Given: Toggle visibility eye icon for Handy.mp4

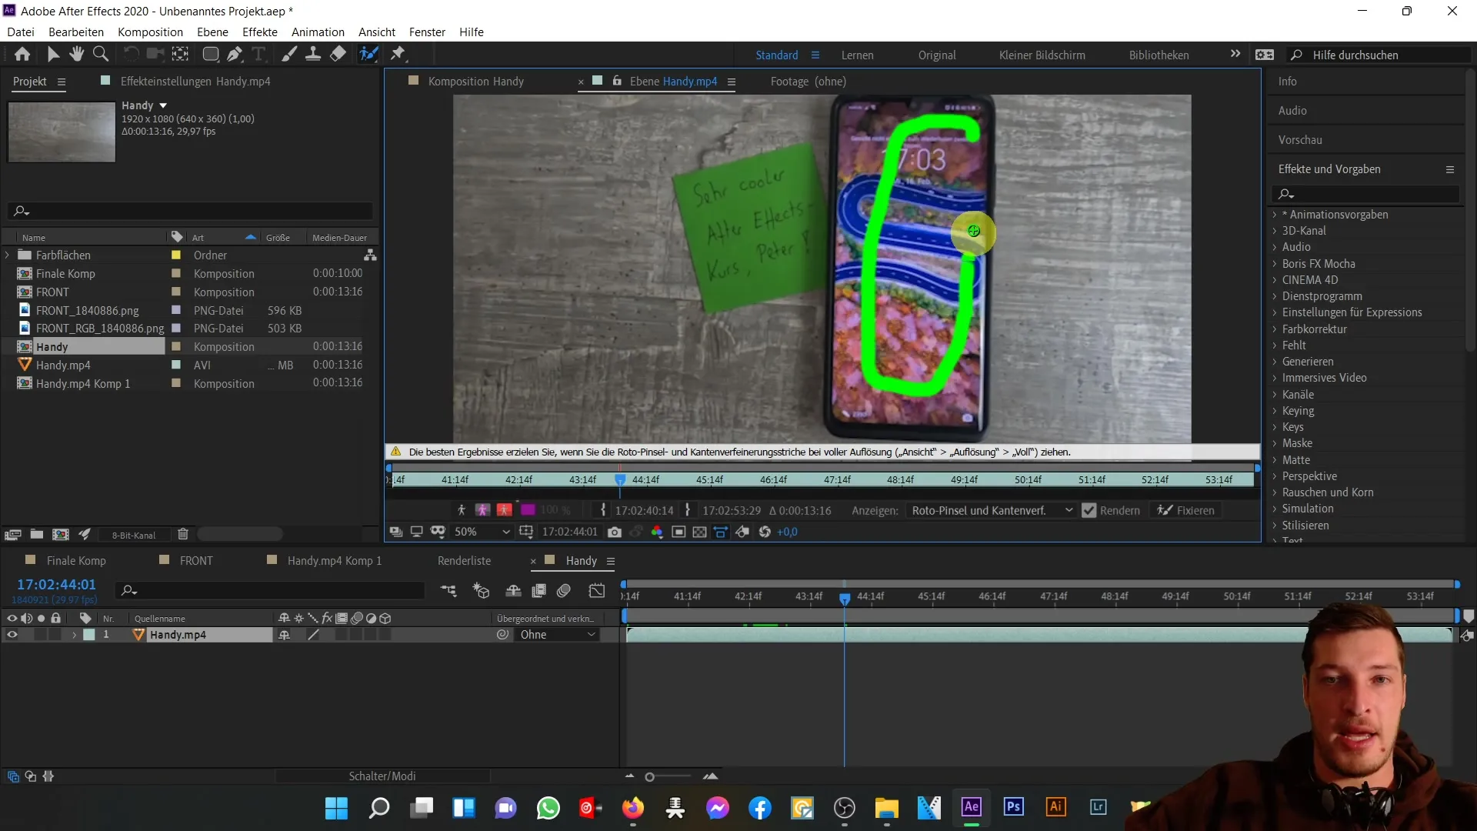Looking at the screenshot, I should click(12, 634).
